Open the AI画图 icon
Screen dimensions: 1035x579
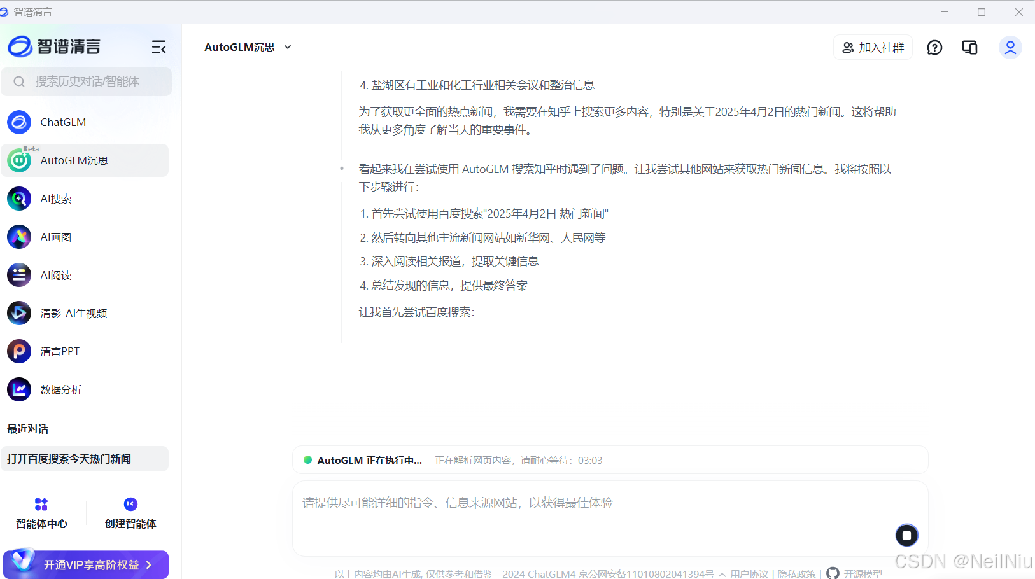point(19,237)
